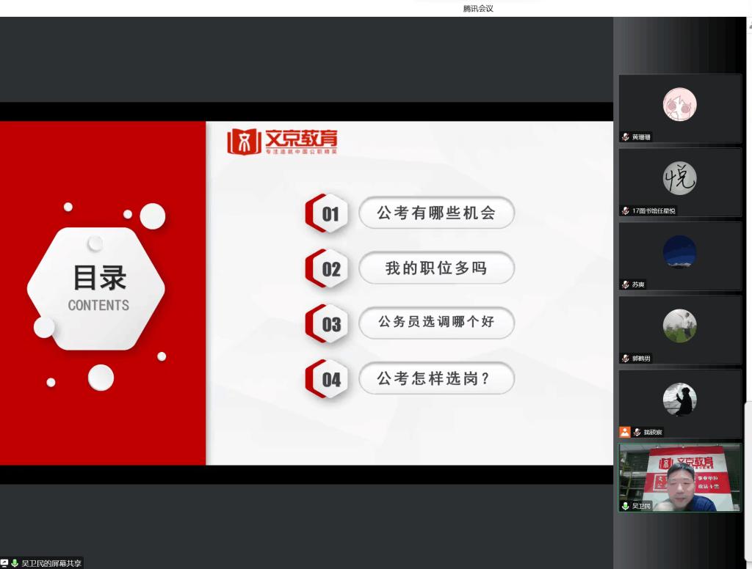Click muted mic icon beside 郭鹤男

pyautogui.click(x=626, y=359)
